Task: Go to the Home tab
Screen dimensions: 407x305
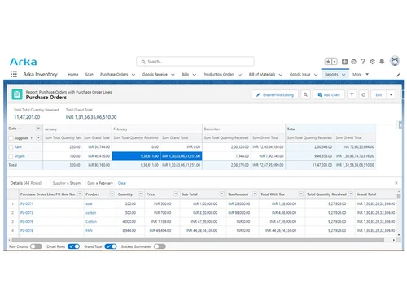Action: [73, 75]
